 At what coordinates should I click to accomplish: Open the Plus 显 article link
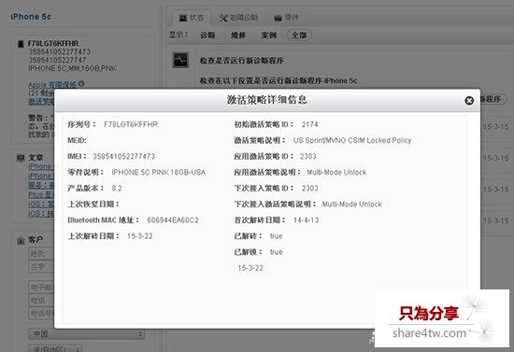41,195
